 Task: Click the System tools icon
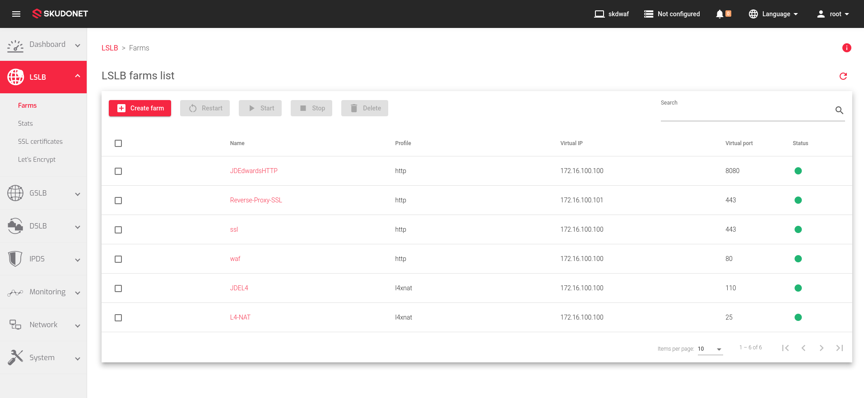(x=15, y=357)
